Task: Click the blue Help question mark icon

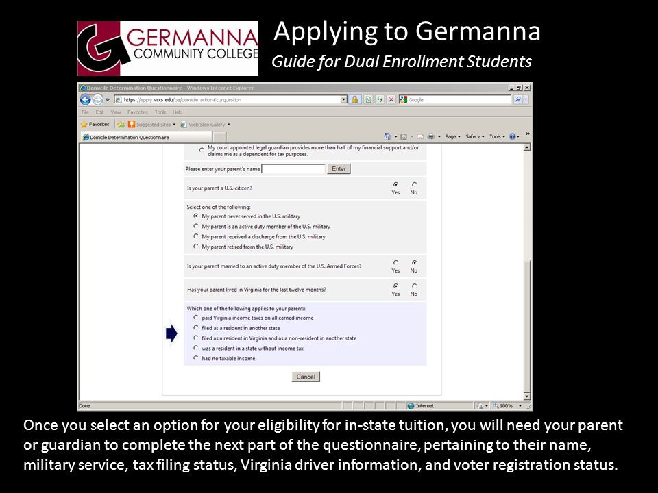Action: (x=512, y=137)
